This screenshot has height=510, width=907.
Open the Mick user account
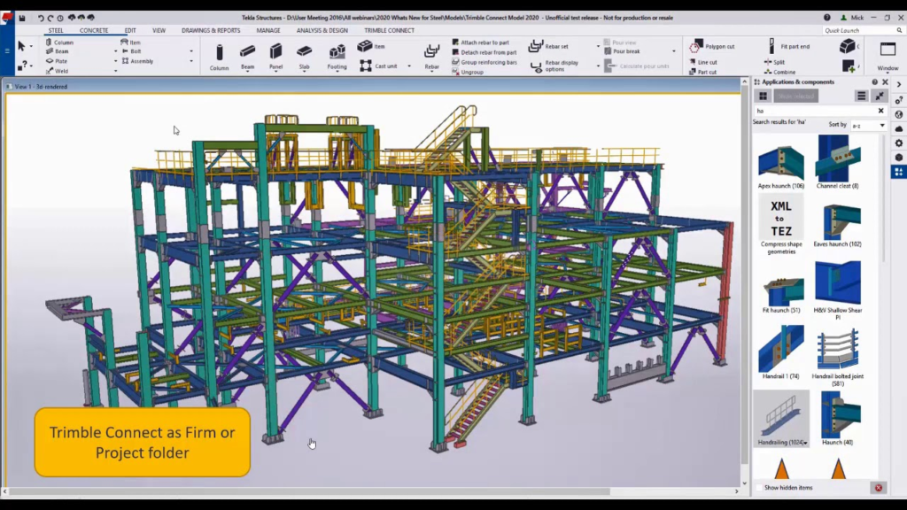pyautogui.click(x=851, y=18)
